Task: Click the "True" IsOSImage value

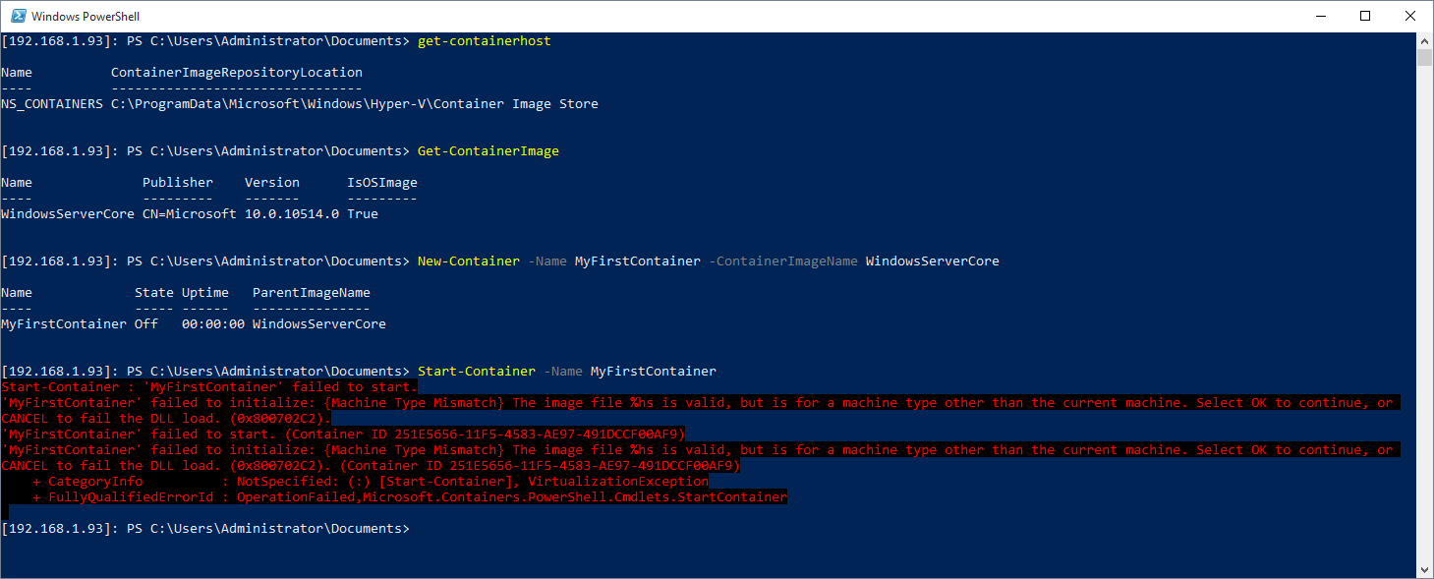Action: click(x=363, y=214)
